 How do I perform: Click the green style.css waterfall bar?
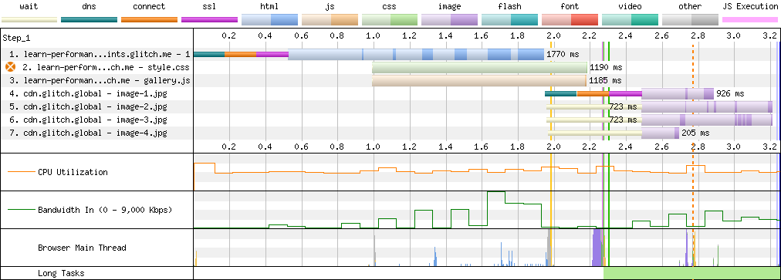(480, 67)
